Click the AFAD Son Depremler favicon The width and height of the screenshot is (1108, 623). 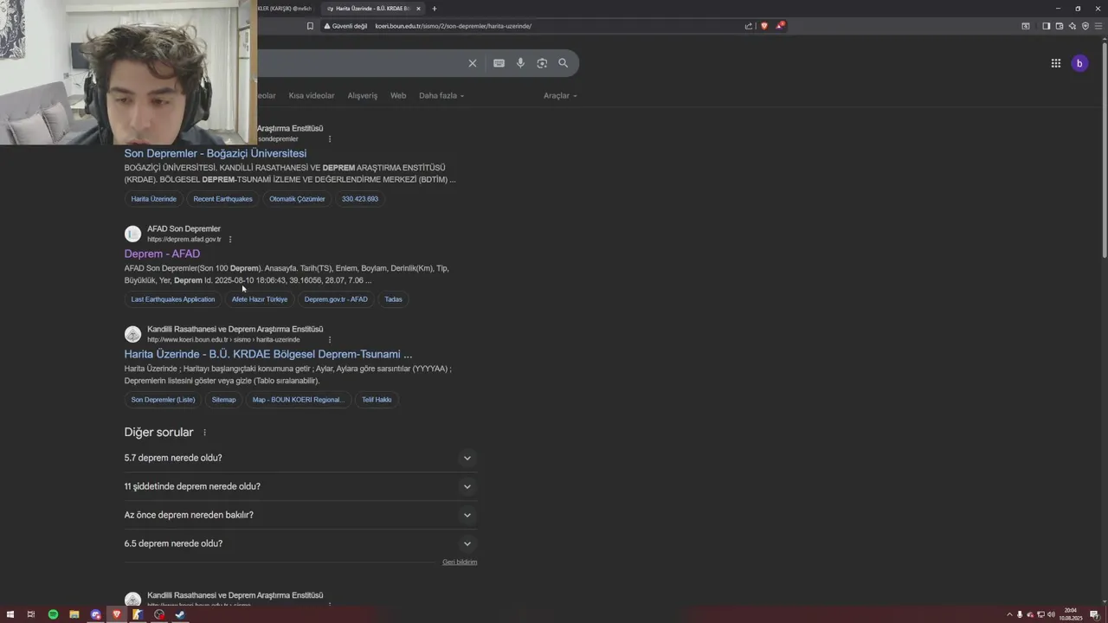click(132, 234)
